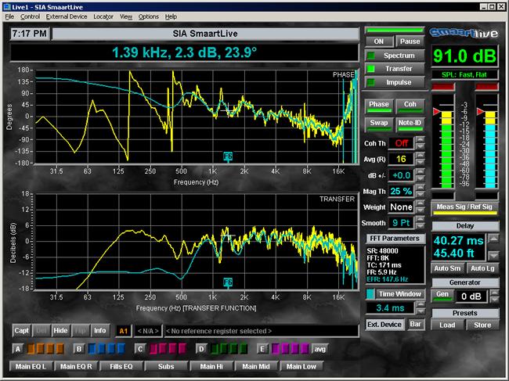Open the Main EQ R device
This screenshot has width=509, height=381.
[x=76, y=366]
